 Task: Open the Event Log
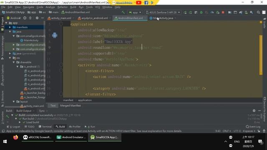[x=253, y=127]
